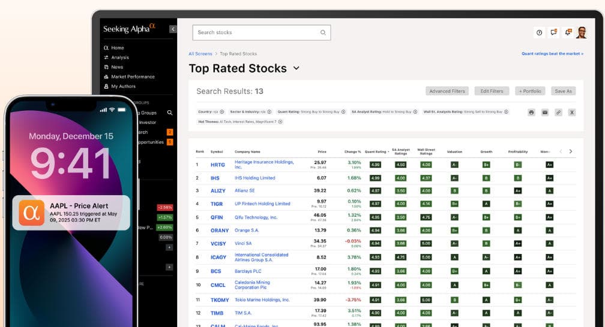Collapse the Seeking Alpha sidebar
The height and width of the screenshot is (327, 605).
tap(173, 29)
